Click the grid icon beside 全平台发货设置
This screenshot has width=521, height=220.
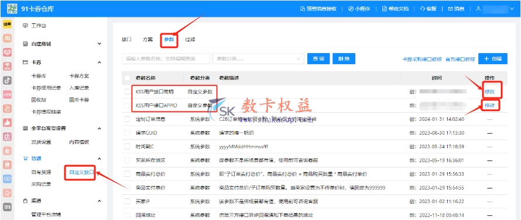(x=25, y=128)
